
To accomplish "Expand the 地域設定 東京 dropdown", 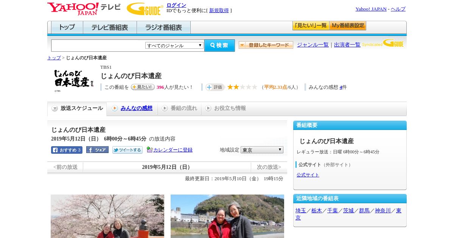I will pyautogui.click(x=262, y=150).
